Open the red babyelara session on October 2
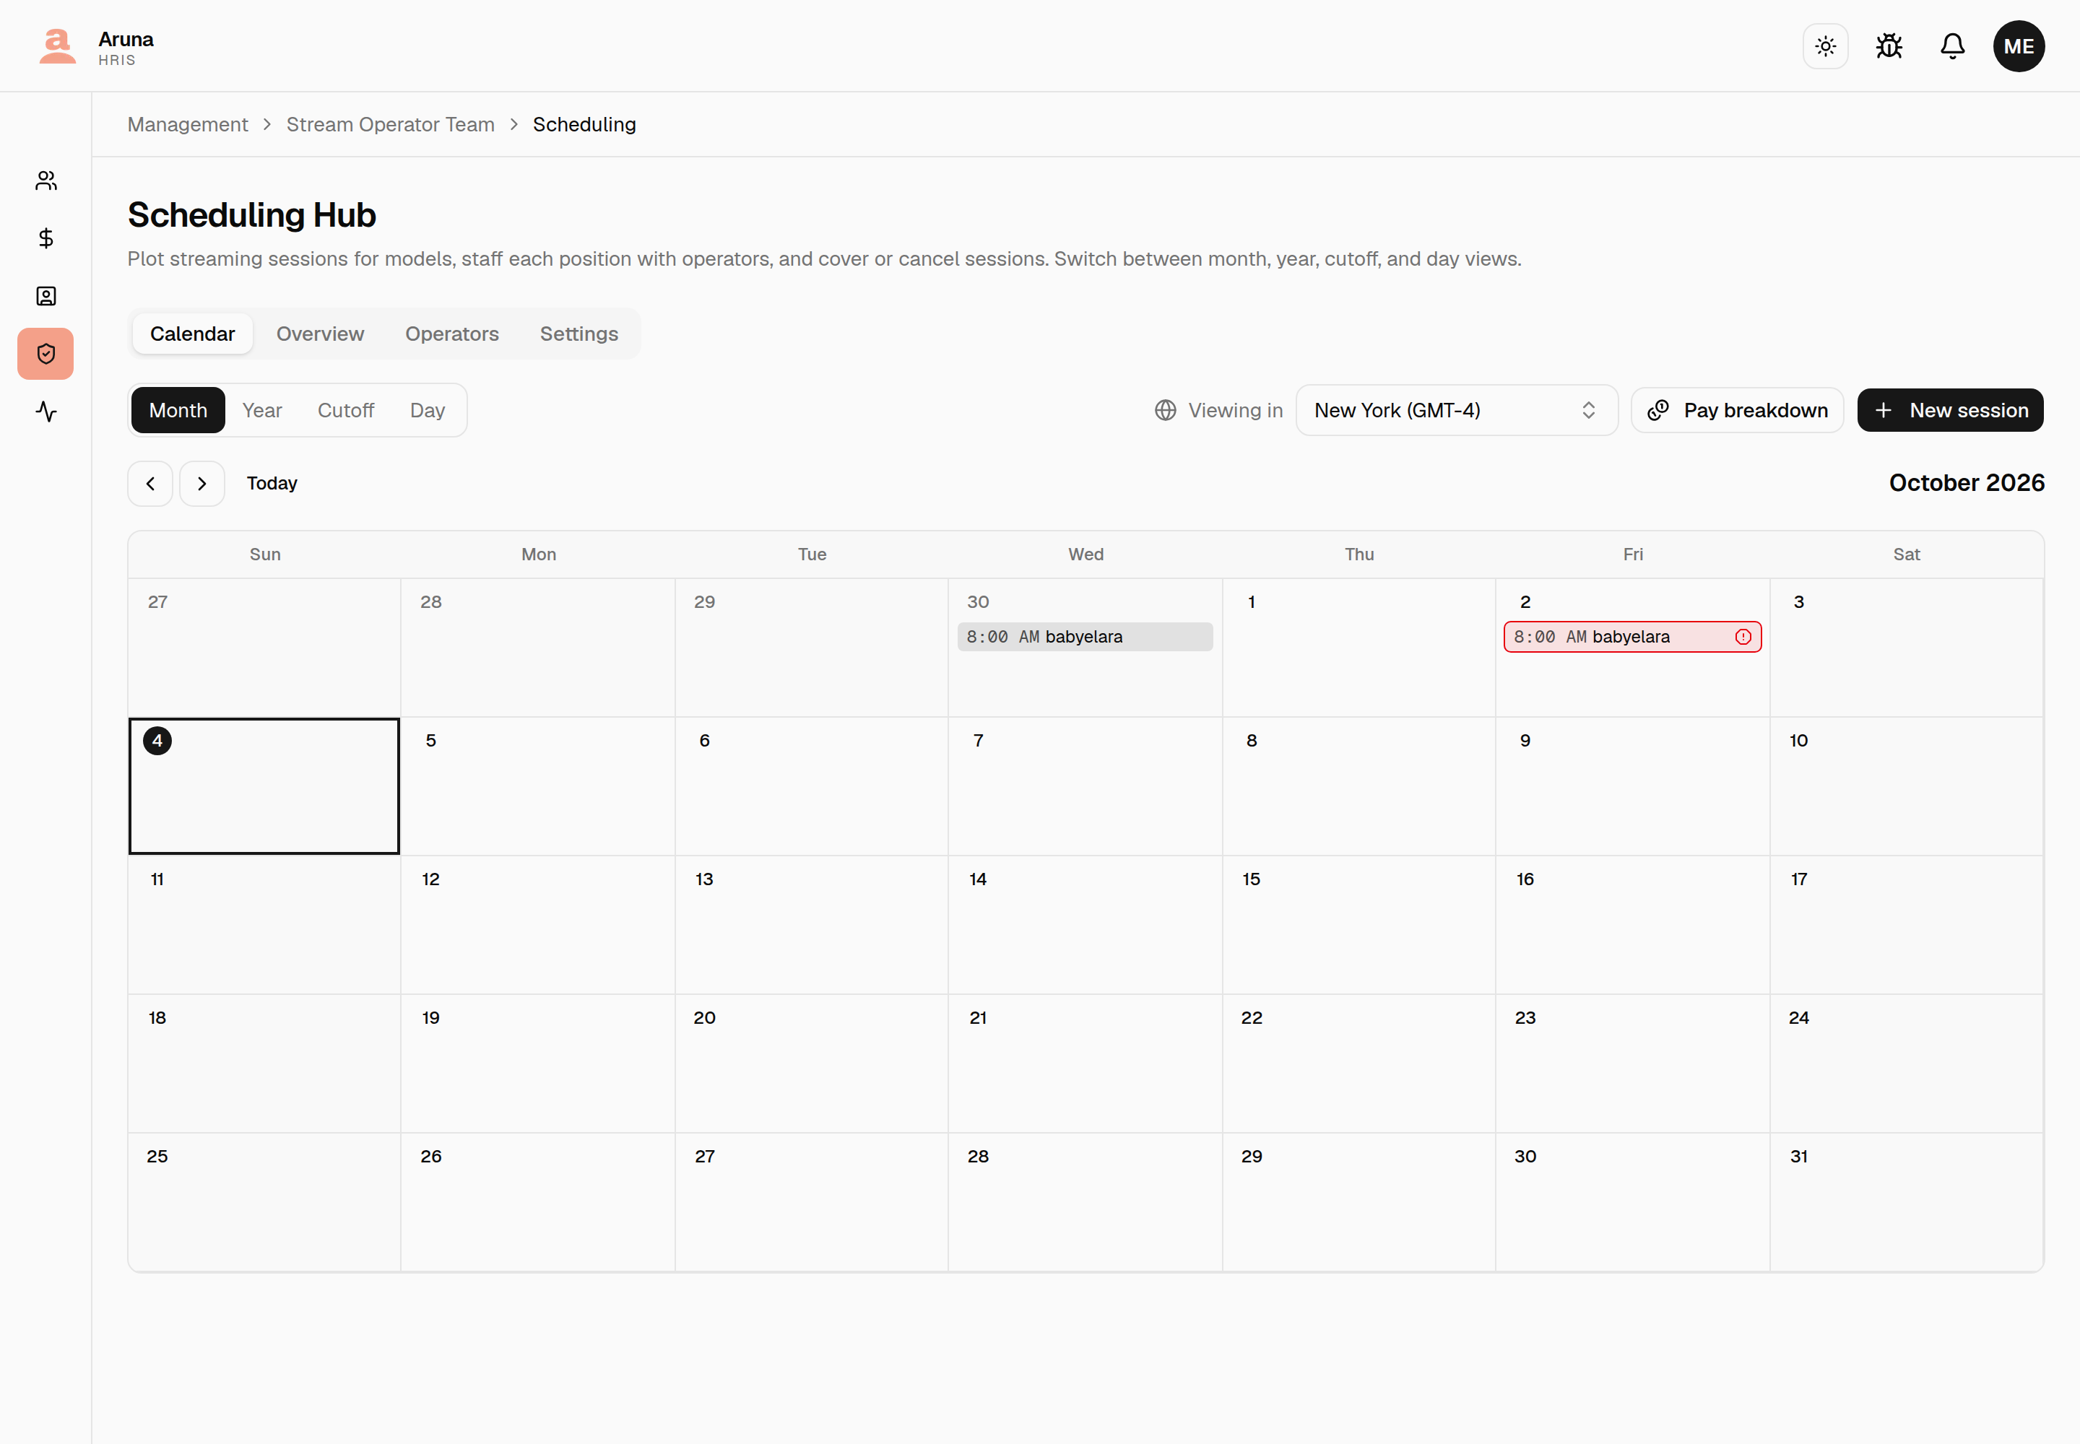The height and width of the screenshot is (1444, 2080). point(1632,637)
